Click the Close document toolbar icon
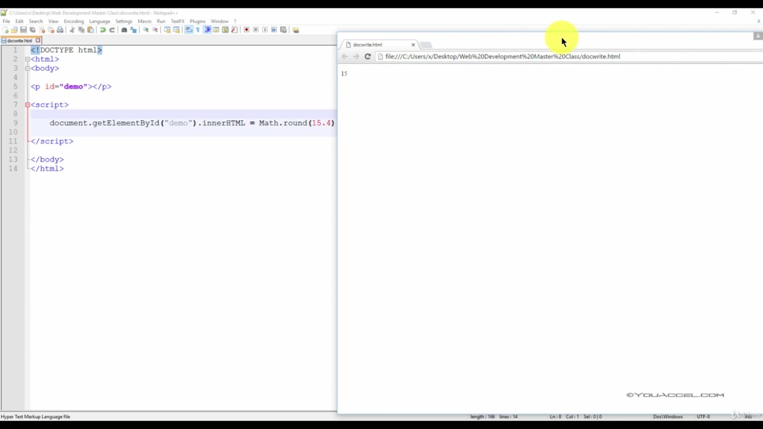The height and width of the screenshot is (429, 763). click(x=42, y=30)
